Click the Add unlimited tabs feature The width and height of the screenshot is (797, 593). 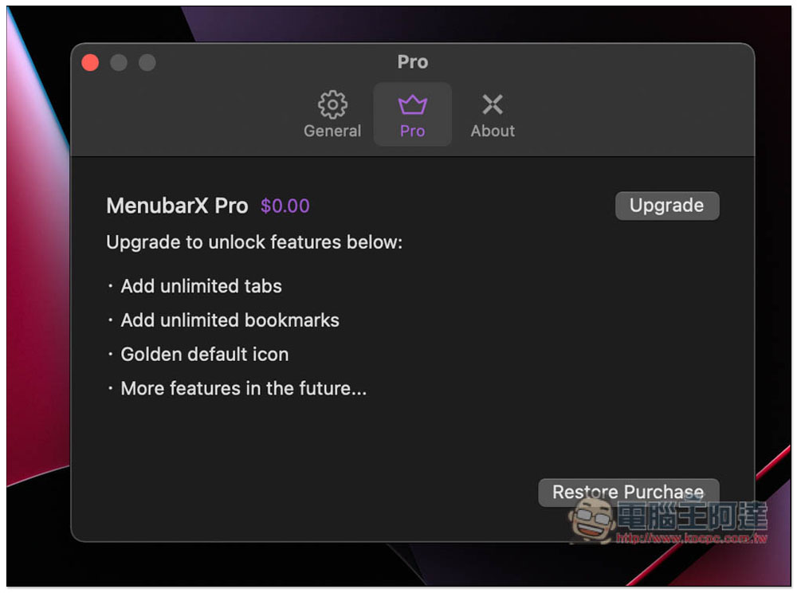(x=201, y=286)
